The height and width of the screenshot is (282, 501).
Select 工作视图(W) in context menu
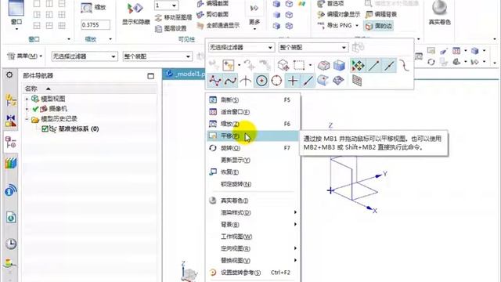pos(252,237)
